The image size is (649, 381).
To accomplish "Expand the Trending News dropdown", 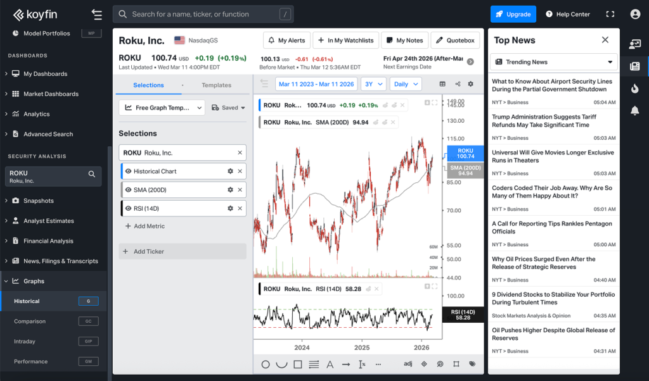I will pyautogui.click(x=553, y=62).
